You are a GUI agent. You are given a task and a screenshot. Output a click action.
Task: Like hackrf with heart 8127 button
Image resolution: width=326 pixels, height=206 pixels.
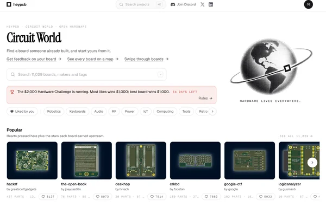point(48,196)
